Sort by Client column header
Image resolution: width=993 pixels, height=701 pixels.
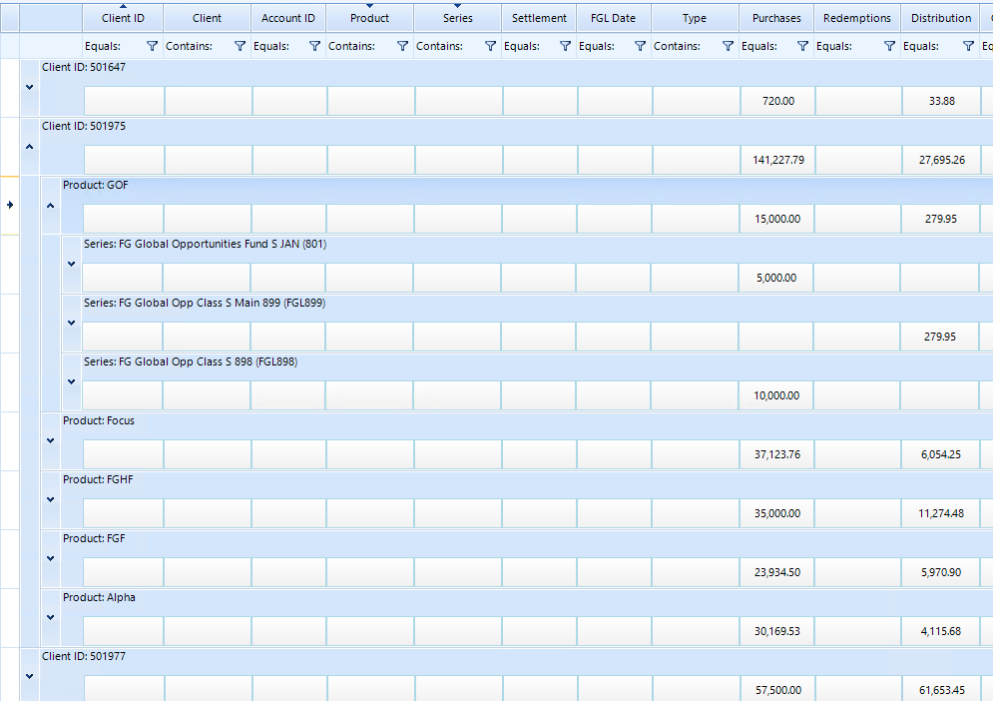[x=208, y=18]
